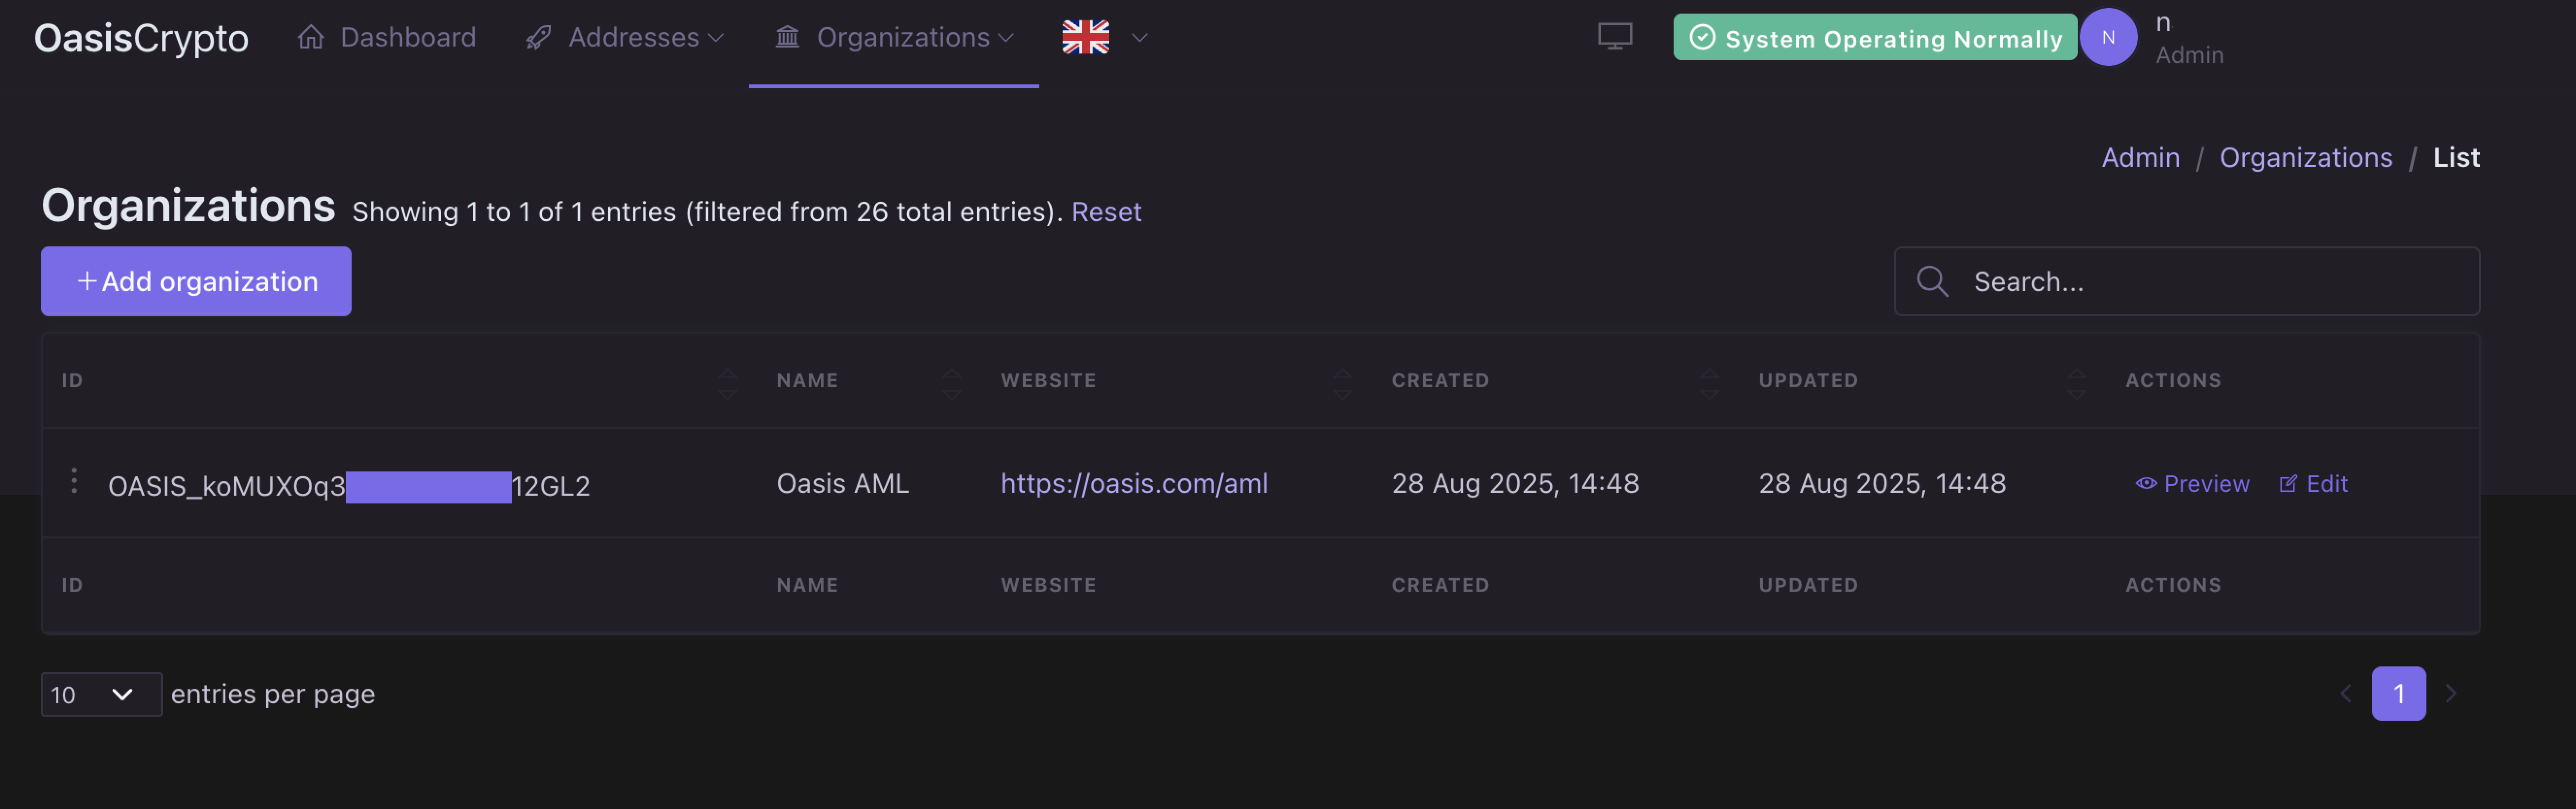Click the Organizations breadcrumb link

click(2305, 158)
